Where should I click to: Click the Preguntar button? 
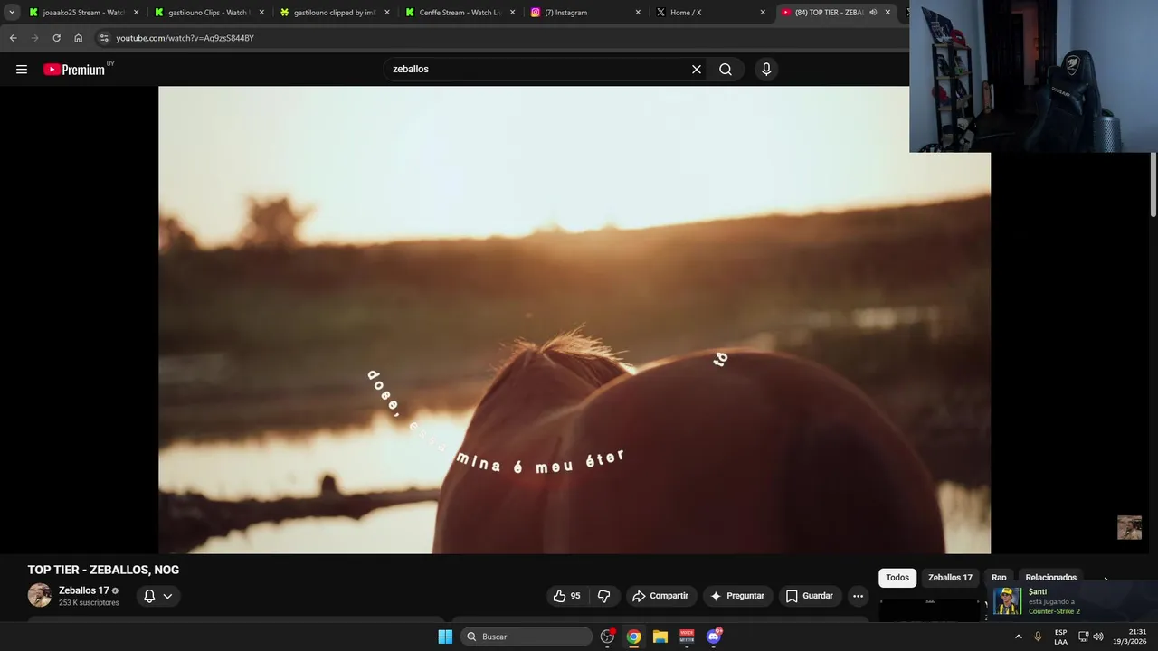point(737,596)
